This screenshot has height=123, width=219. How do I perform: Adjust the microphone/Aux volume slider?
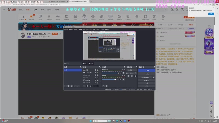pyautogui.click(x=111, y=73)
